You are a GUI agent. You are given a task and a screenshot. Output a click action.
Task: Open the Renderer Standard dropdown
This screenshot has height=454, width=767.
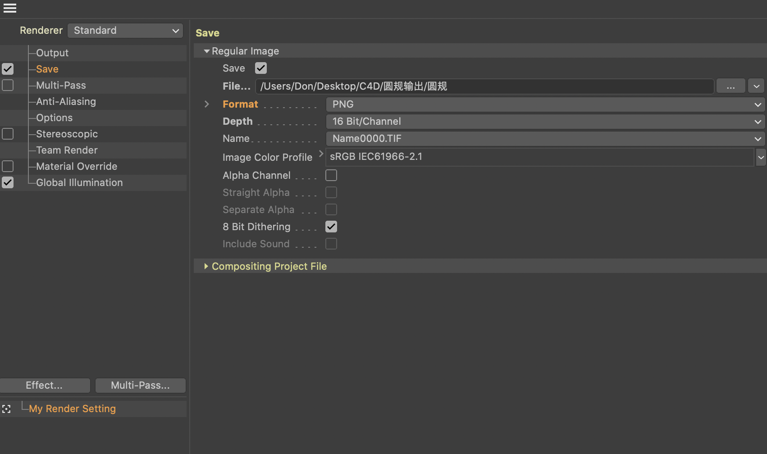click(x=125, y=31)
